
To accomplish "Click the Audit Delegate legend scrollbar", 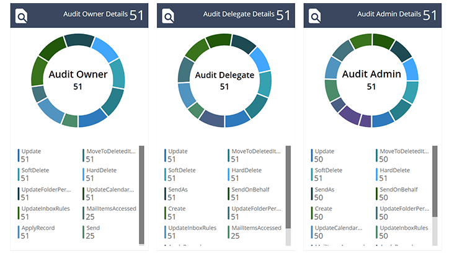I will click(x=288, y=186).
